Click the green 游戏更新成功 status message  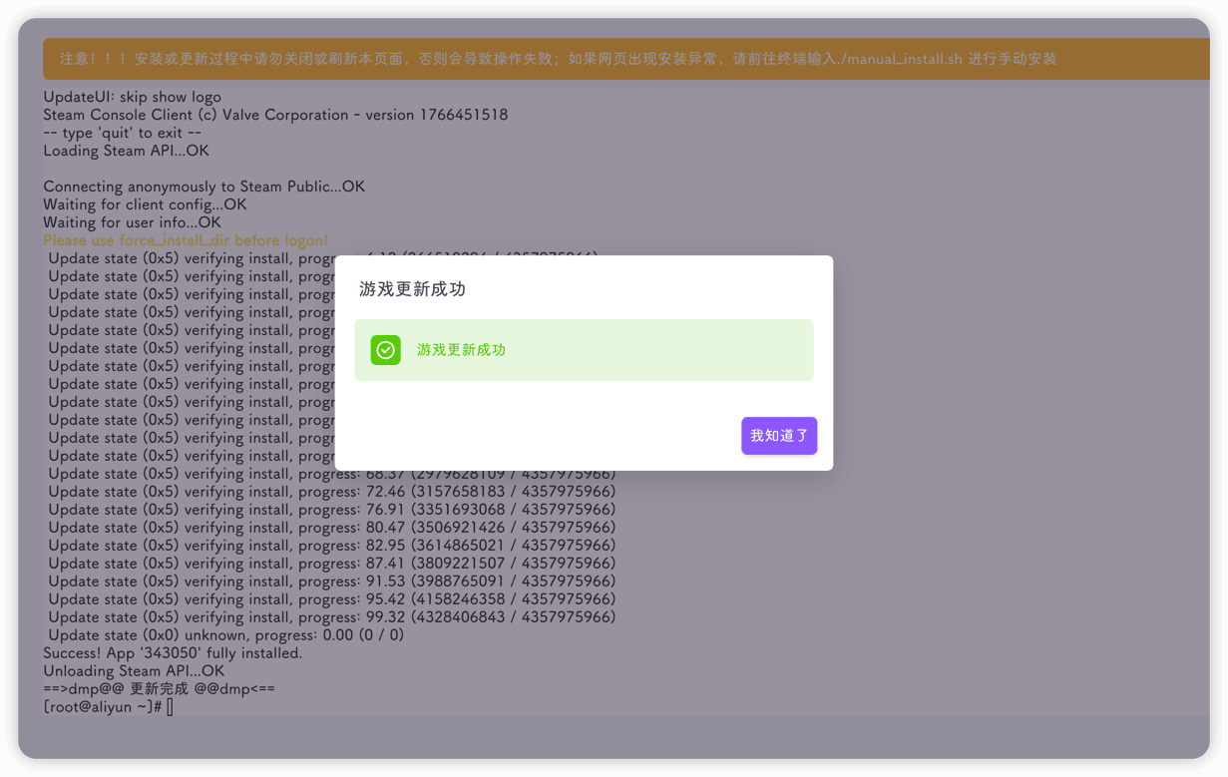pos(461,350)
